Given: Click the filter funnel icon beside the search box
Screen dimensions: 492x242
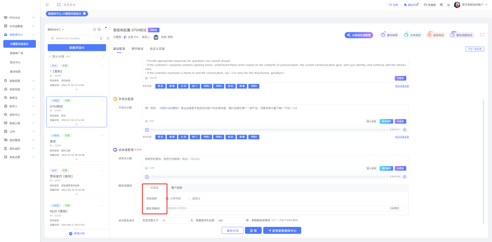Looking at the screenshot, I should click(x=101, y=39).
